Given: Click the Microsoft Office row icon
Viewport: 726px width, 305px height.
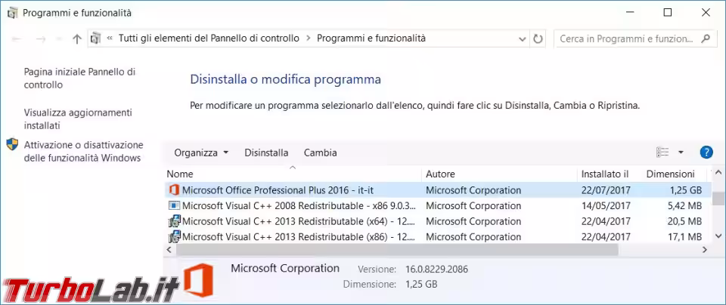Looking at the screenshot, I should point(174,190).
